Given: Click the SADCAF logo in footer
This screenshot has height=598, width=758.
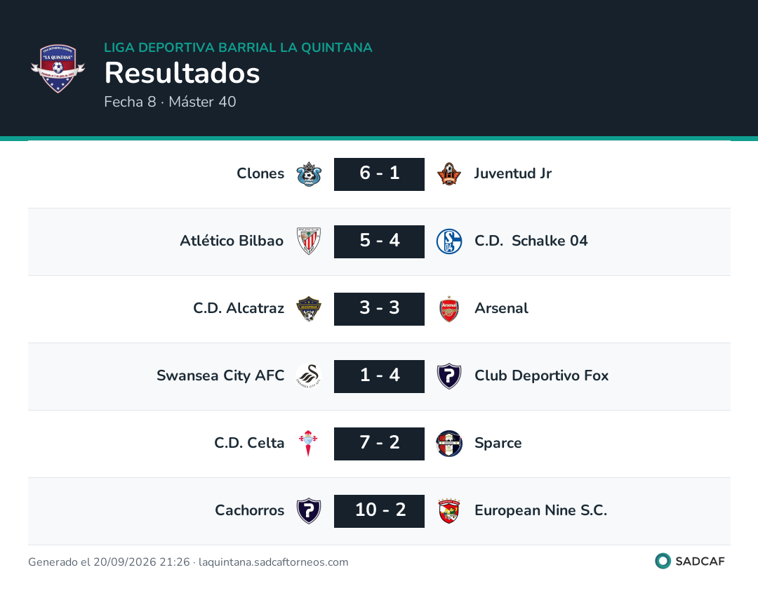Looking at the screenshot, I should pos(690,562).
